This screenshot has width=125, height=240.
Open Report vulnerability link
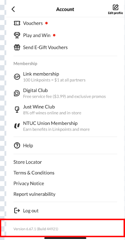coord(34,194)
